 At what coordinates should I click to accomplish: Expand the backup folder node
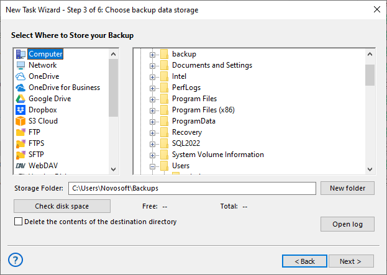[x=152, y=55]
